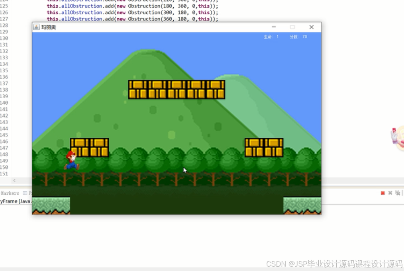
Task: Click the Mario character sprite
Action: pyautogui.click(x=72, y=160)
